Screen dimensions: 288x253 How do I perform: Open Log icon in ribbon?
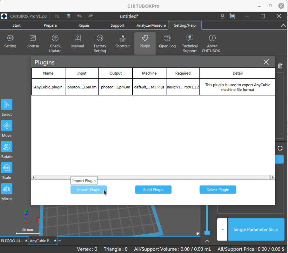click(167, 38)
